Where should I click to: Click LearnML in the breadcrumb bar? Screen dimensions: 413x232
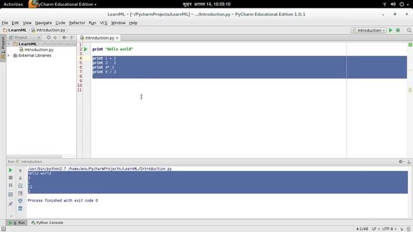tap(15, 30)
